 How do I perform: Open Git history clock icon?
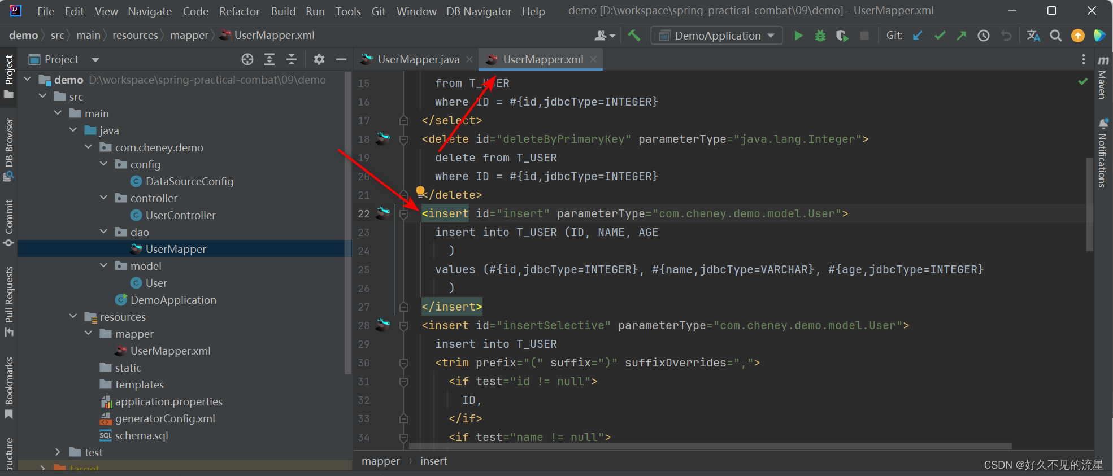coord(984,36)
